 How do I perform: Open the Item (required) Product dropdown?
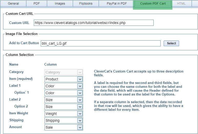pyautogui.click(x=64, y=79)
